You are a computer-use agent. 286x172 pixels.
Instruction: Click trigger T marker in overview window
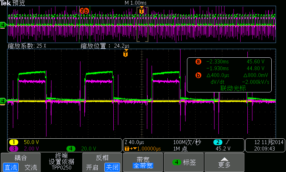tap(142, 10)
